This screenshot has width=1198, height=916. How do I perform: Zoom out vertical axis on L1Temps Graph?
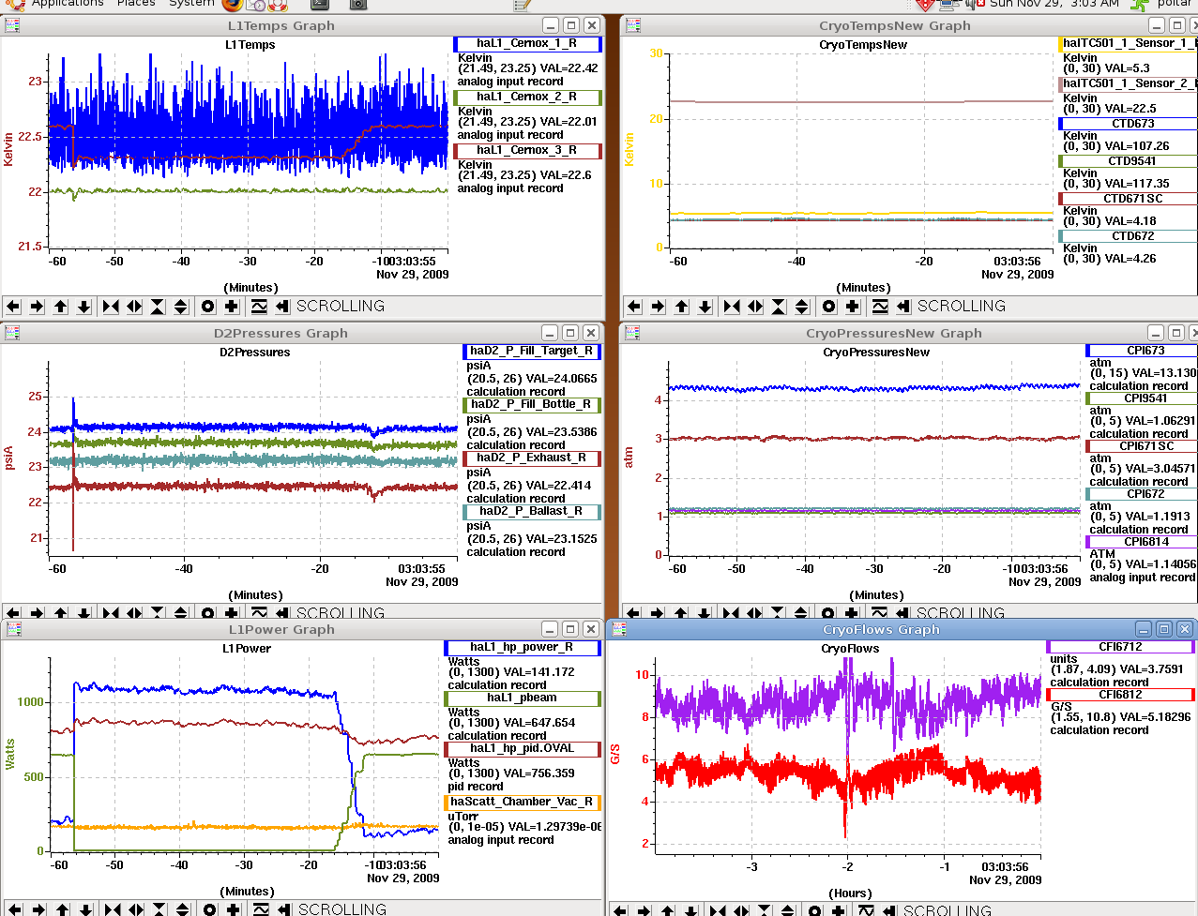181,307
